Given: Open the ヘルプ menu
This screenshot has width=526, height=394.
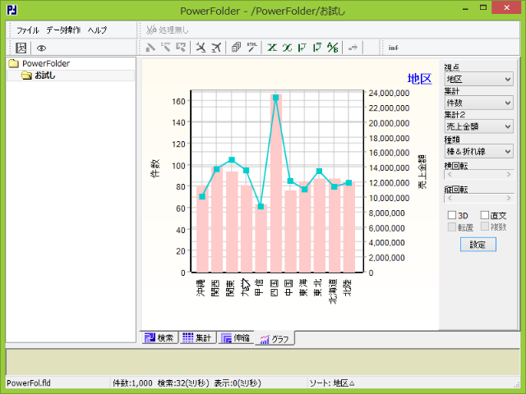Looking at the screenshot, I should coord(97,30).
